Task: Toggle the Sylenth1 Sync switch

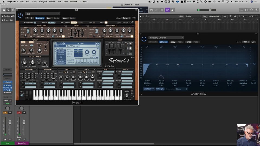Action: pyautogui.click(x=106, y=22)
